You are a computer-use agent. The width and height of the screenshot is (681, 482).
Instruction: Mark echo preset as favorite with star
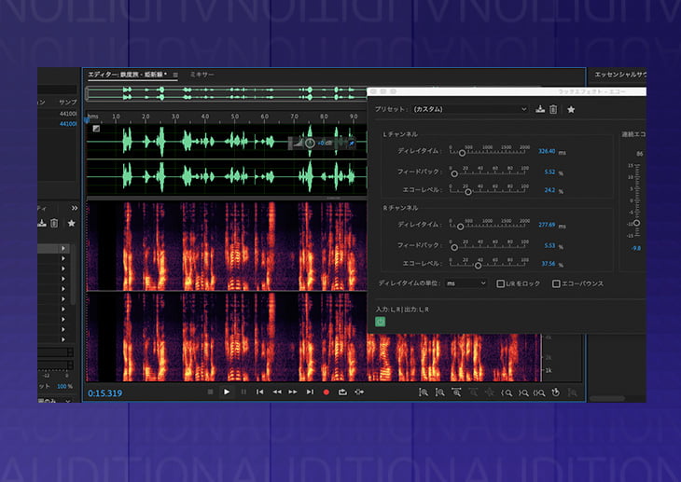(571, 109)
